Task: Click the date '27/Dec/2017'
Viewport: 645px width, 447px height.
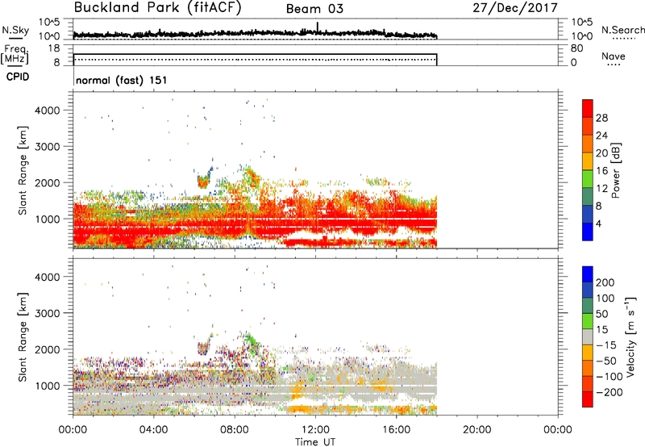Action: pyautogui.click(x=515, y=7)
